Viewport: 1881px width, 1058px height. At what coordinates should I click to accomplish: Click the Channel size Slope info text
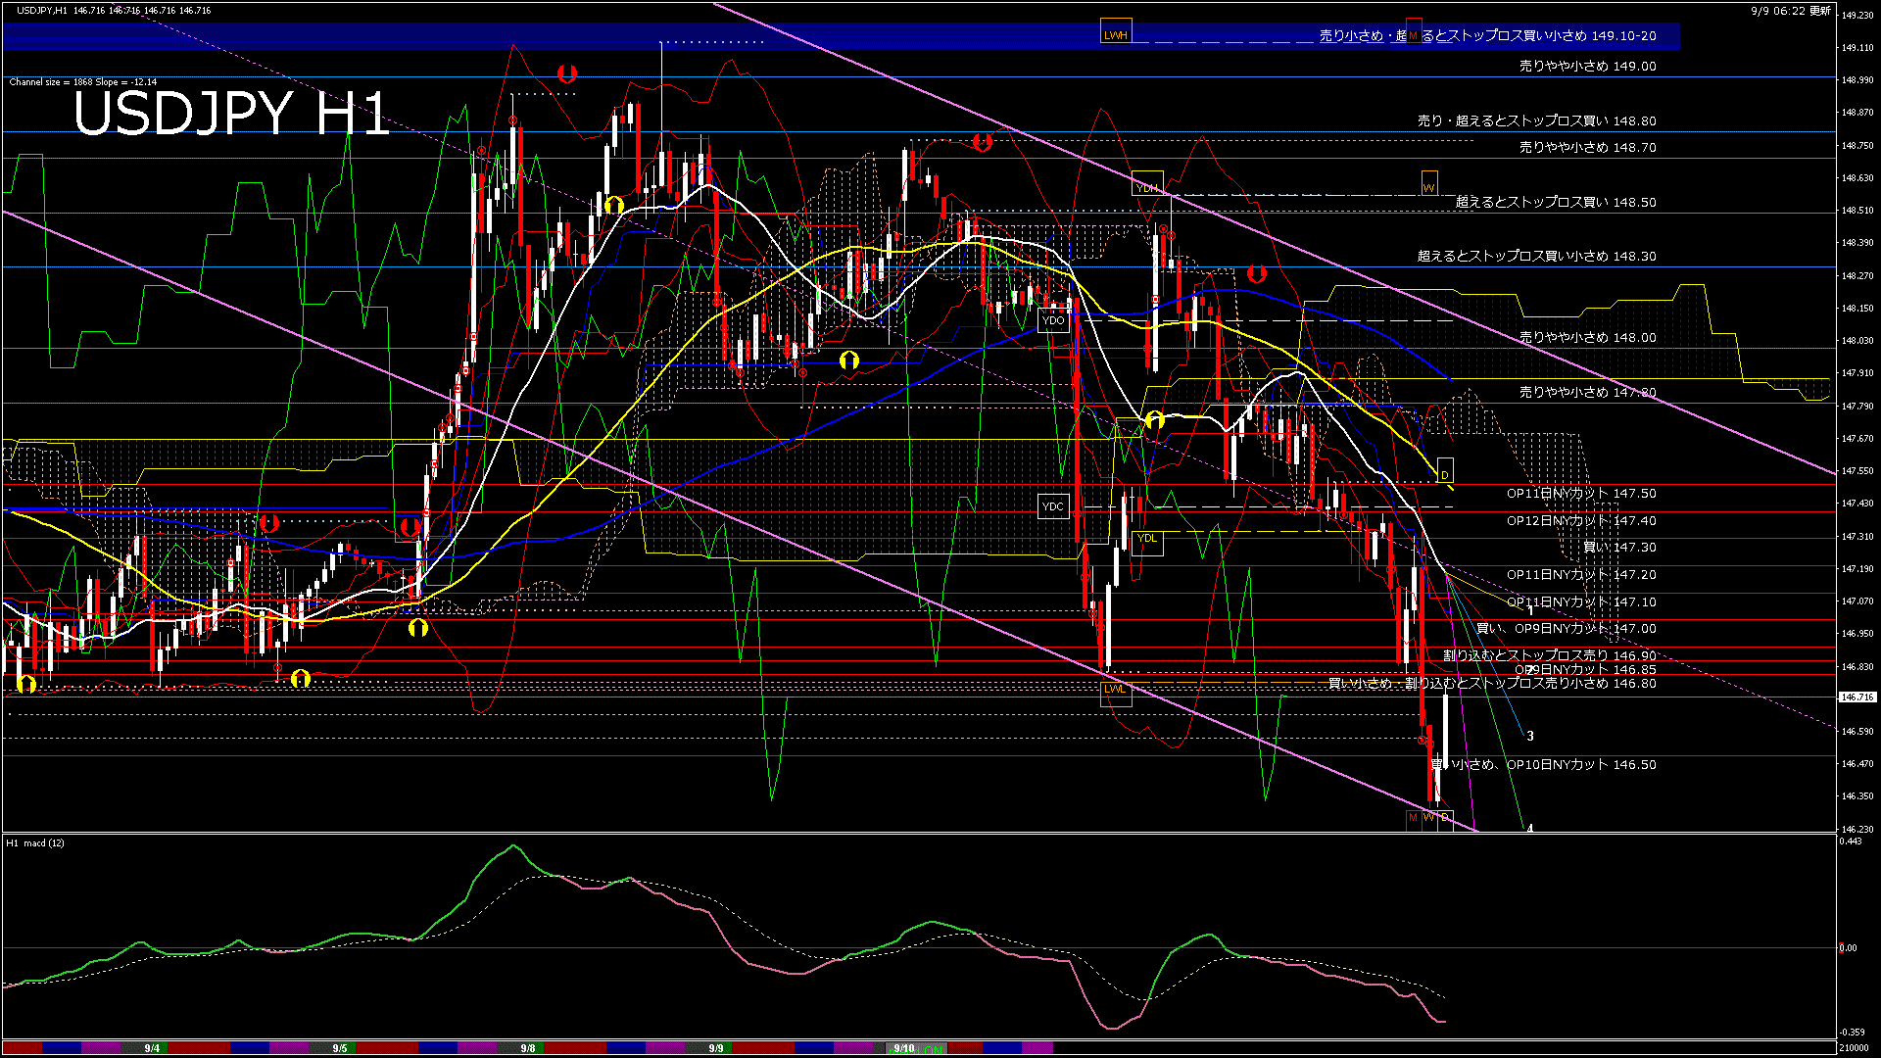pyautogui.click(x=83, y=82)
